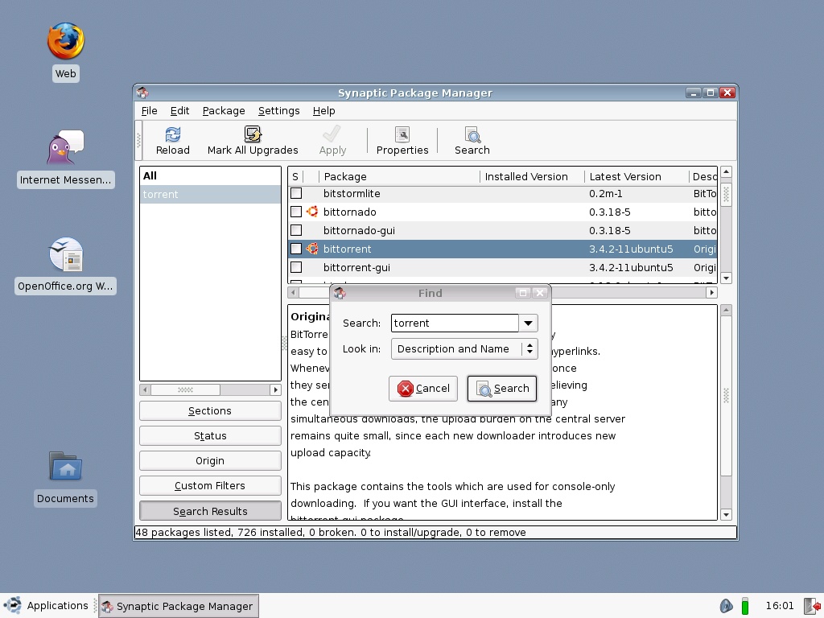Open the Package menu
824x618 pixels.
224,111
